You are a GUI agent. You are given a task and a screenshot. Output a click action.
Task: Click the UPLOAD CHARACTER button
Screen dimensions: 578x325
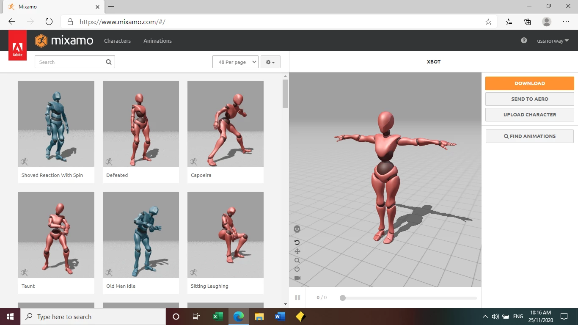pyautogui.click(x=529, y=115)
